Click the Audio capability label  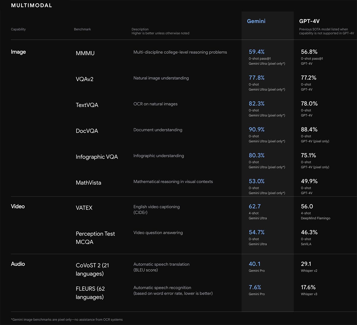(x=18, y=264)
